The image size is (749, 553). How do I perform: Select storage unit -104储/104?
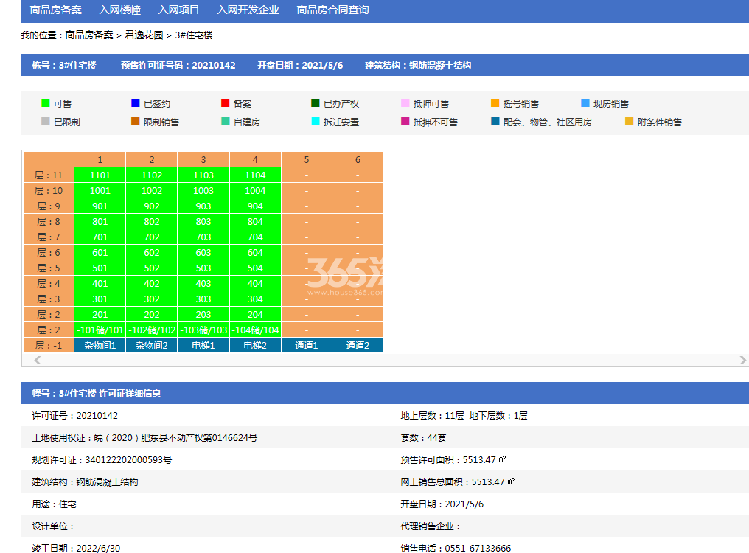click(255, 330)
